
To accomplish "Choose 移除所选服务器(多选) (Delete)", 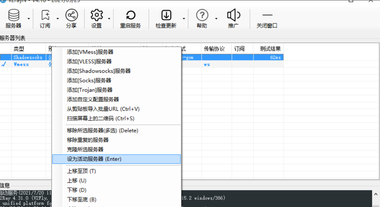I will [x=116, y=131].
